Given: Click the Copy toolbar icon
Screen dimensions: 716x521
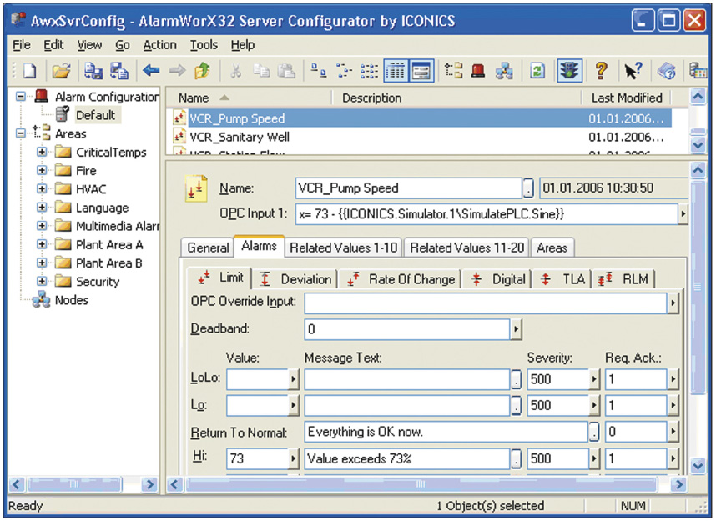Looking at the screenshot, I should pos(262,71).
